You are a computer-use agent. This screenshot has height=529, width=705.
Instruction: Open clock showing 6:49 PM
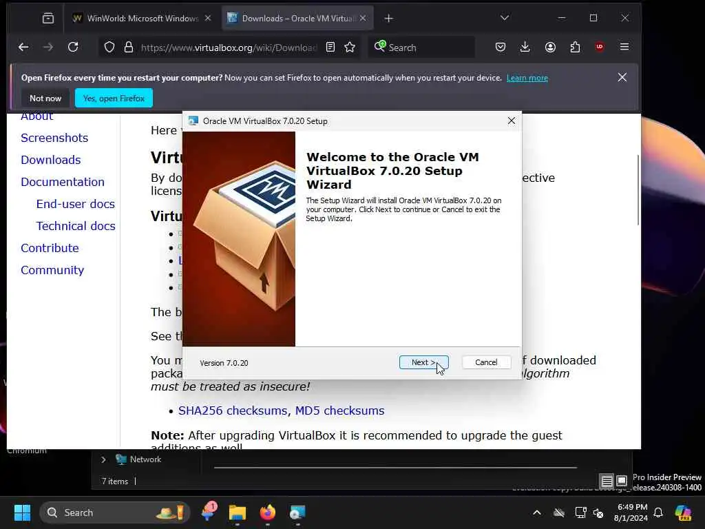coord(631,512)
